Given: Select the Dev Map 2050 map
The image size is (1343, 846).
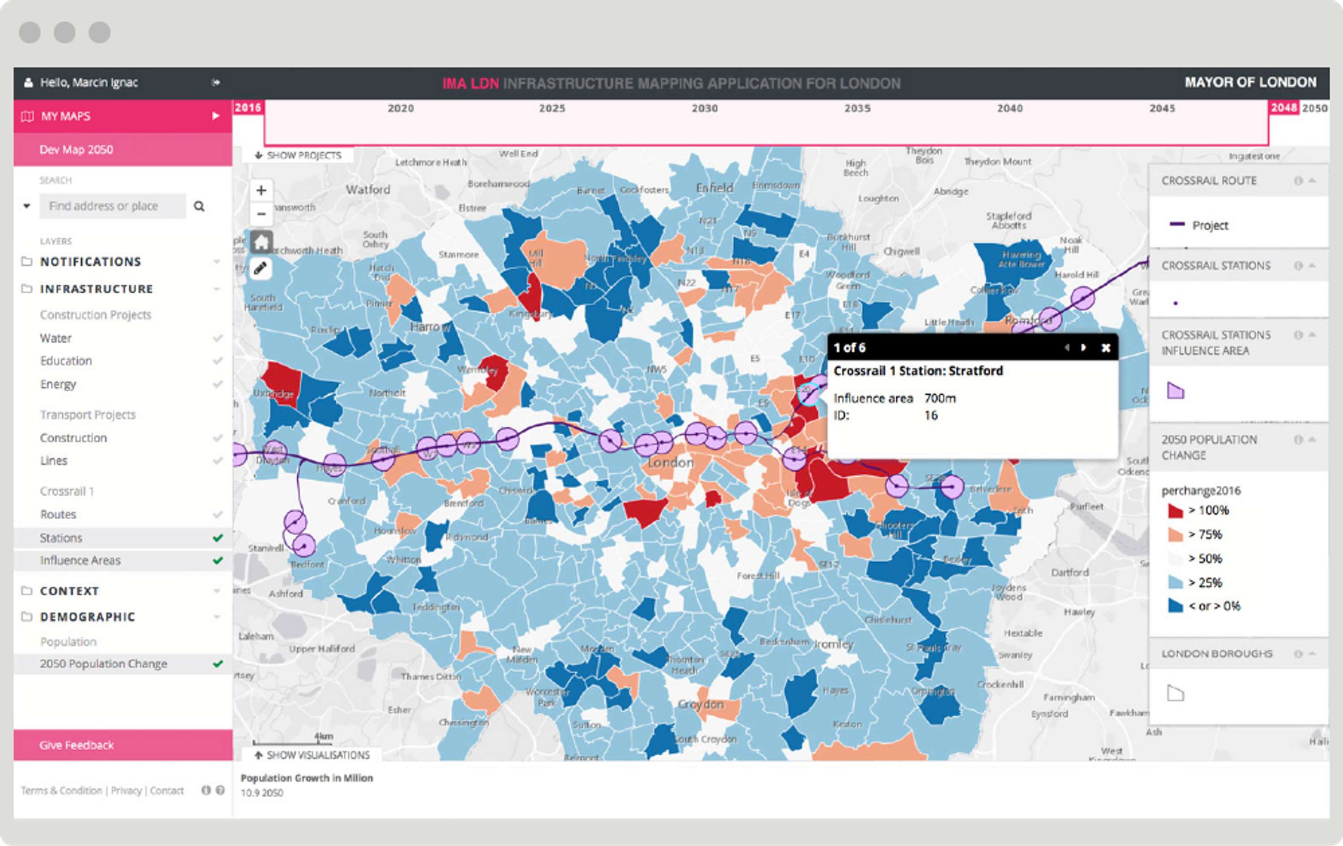Looking at the screenshot, I should click(123, 150).
